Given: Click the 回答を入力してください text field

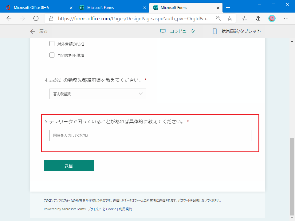Looking at the screenshot, I should point(150,135).
